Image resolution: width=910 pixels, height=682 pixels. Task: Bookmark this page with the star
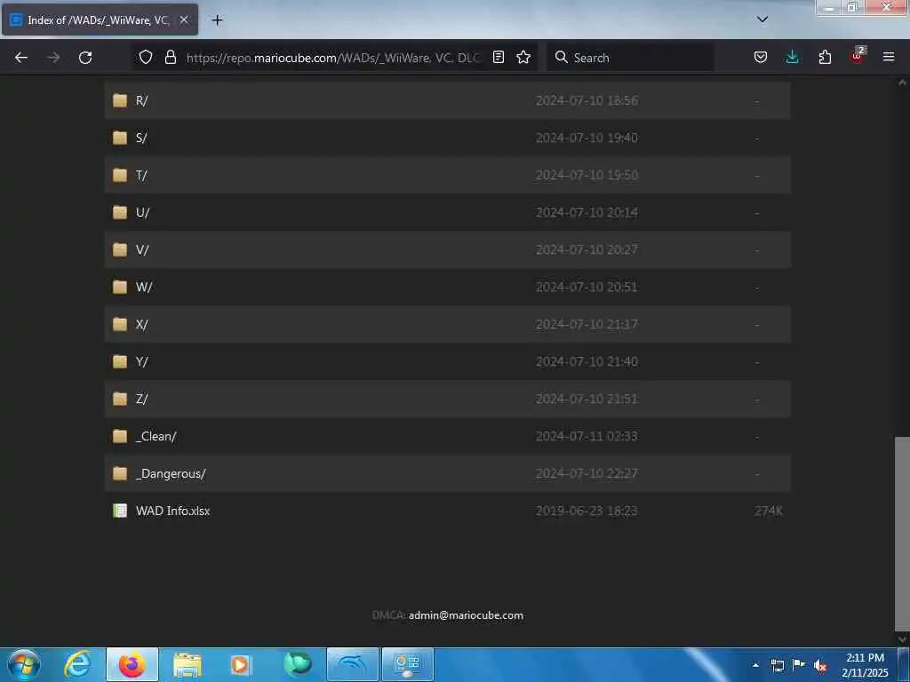tap(523, 58)
